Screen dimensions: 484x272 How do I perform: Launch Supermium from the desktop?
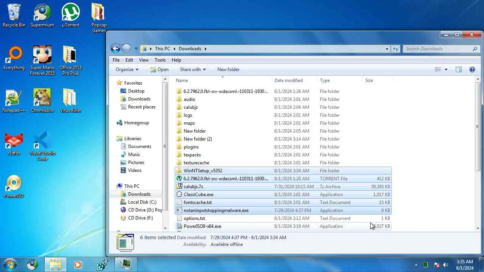42,15
